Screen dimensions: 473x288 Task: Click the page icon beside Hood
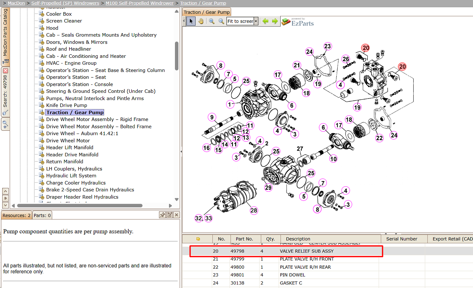pos(41,28)
